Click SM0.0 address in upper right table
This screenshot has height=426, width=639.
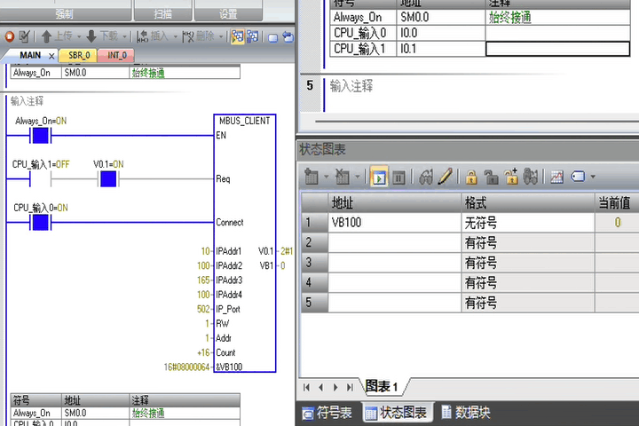[440, 18]
